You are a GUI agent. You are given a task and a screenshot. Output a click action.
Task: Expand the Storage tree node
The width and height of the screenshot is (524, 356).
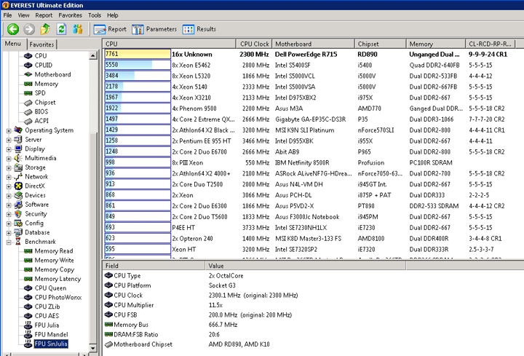pos(9,167)
